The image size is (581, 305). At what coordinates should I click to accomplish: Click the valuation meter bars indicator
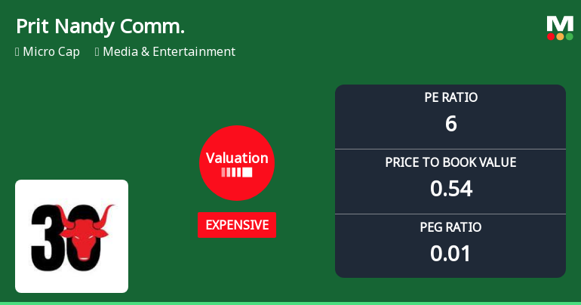pos(237,172)
